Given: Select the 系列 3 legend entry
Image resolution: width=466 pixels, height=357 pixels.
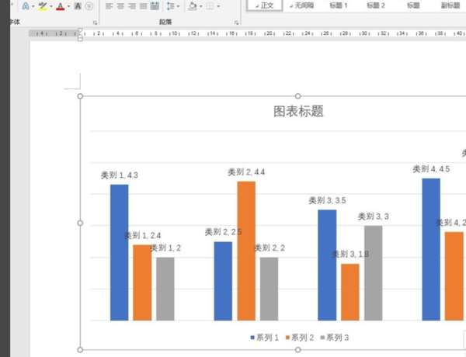Looking at the screenshot, I should pos(335,338).
